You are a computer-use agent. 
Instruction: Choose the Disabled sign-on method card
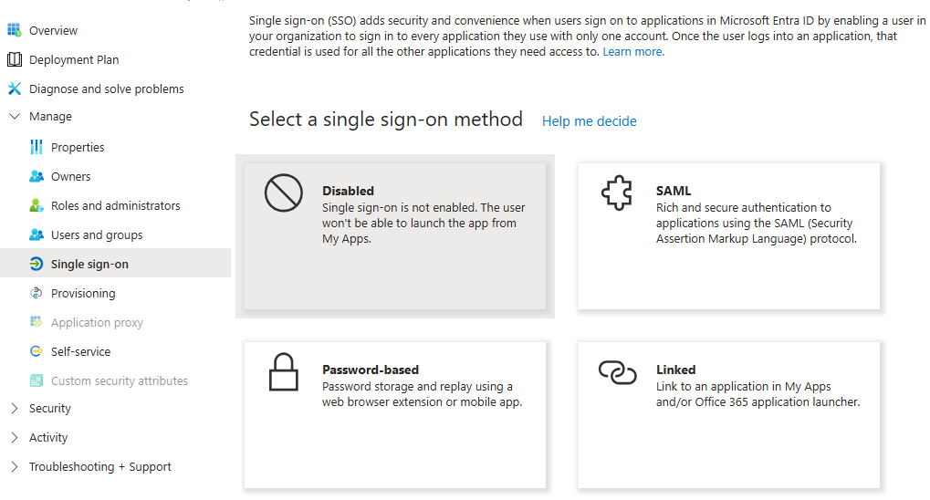click(x=394, y=236)
